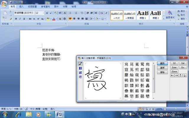Image resolution: width=189 pixels, height=118 pixels.
Task: Click the Decrease Indent icon
Action: [x=88, y=13]
